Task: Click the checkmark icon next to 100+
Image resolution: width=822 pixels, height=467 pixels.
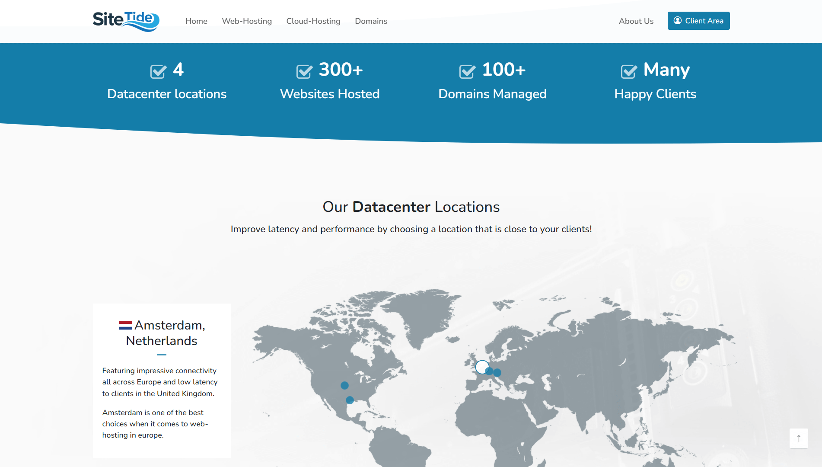Action: (467, 71)
